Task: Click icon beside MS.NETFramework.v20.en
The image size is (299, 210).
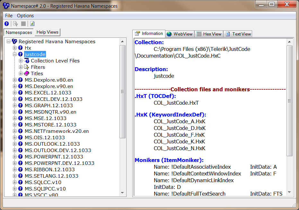Action: coord(21,131)
